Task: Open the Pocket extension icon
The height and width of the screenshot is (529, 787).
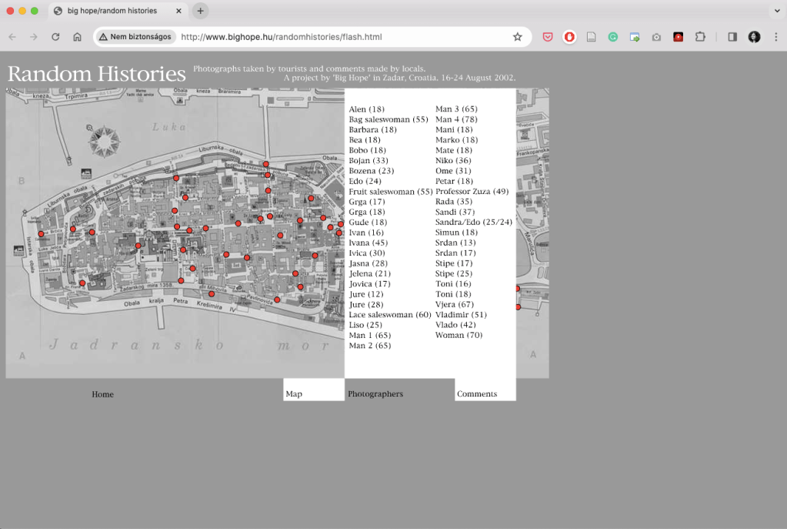Action: click(x=548, y=37)
